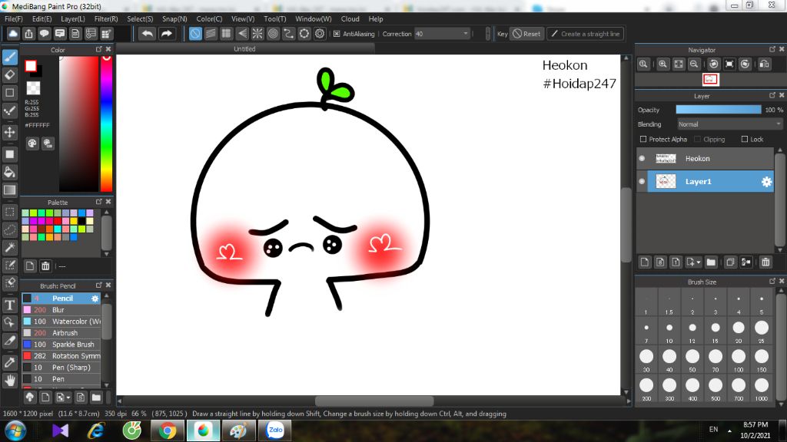787x442 pixels.
Task: Open Chrome from the taskbar
Action: 168,430
